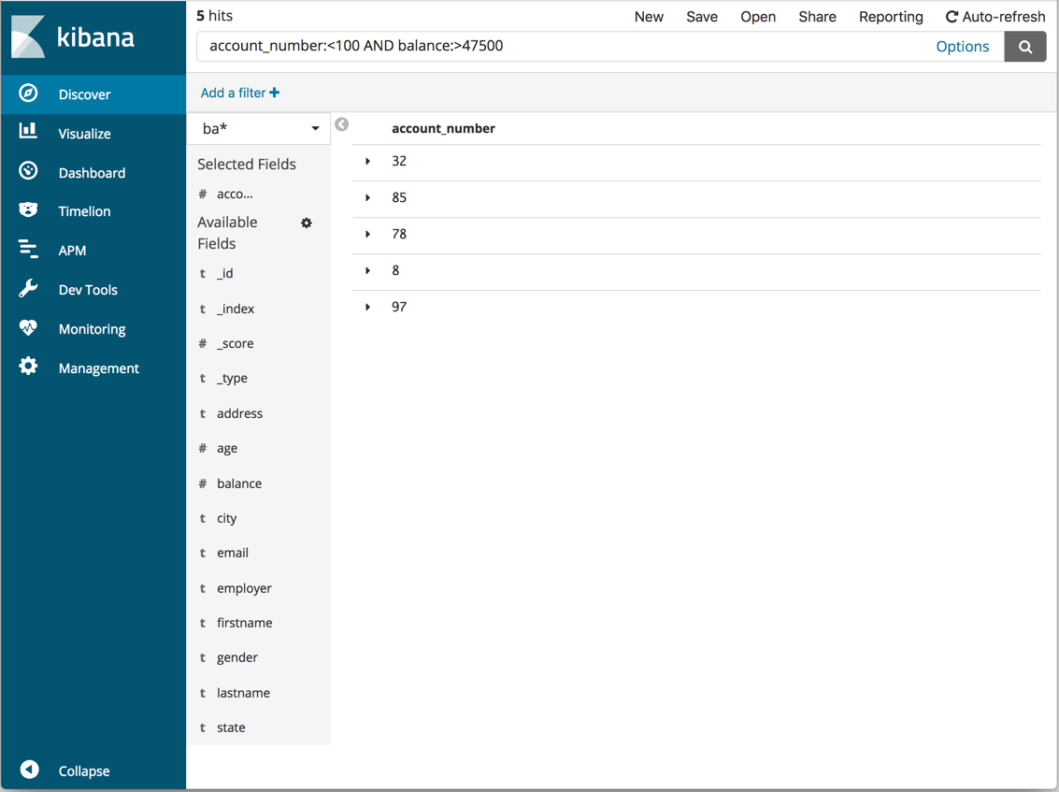Click the Dashboard gauge icon
1059x792 pixels.
click(29, 171)
